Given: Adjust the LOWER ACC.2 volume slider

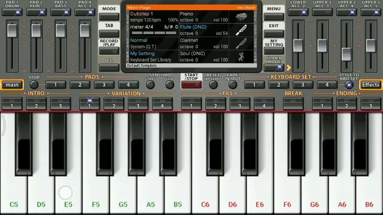Looking at the screenshot, I should pyautogui.click(x=298, y=45).
